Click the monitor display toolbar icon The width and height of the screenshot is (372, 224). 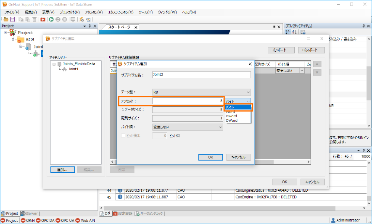pos(73,19)
